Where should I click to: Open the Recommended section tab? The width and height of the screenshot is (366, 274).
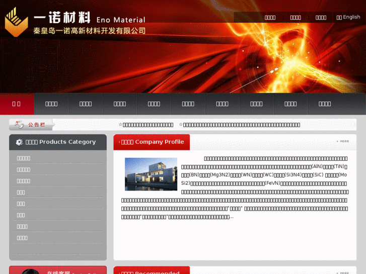point(152,270)
